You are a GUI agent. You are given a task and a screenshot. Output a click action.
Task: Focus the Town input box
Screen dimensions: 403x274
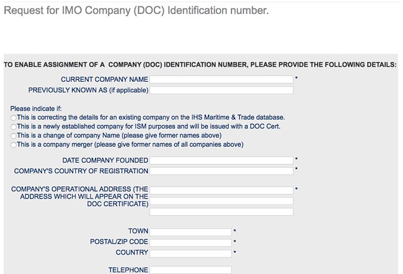[x=191, y=232]
